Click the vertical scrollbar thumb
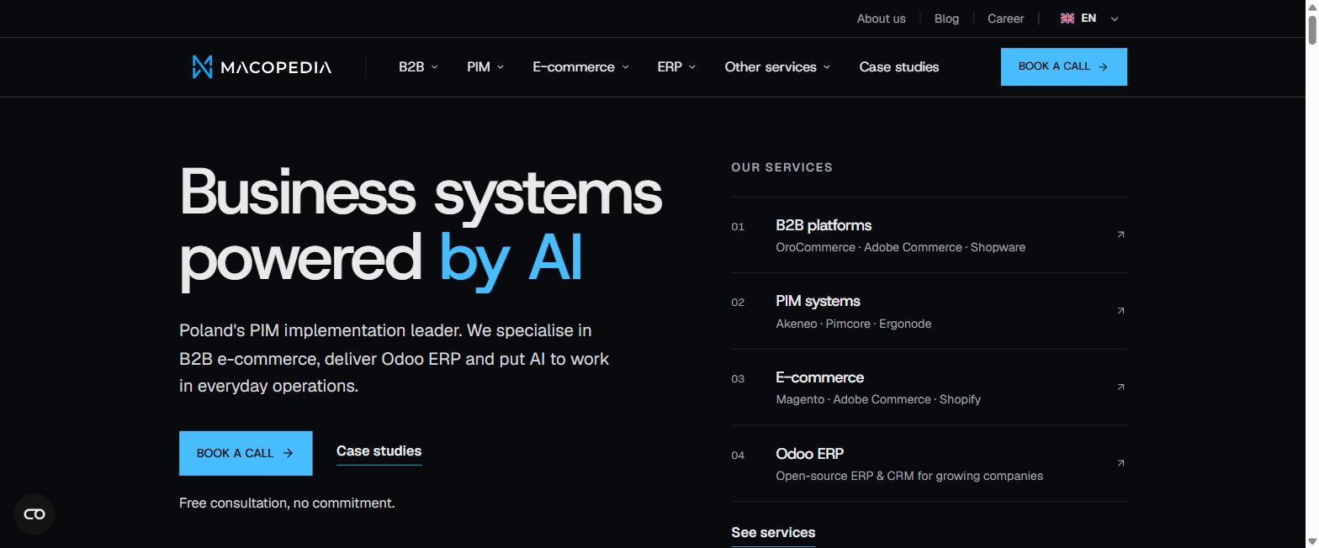 1311,30
